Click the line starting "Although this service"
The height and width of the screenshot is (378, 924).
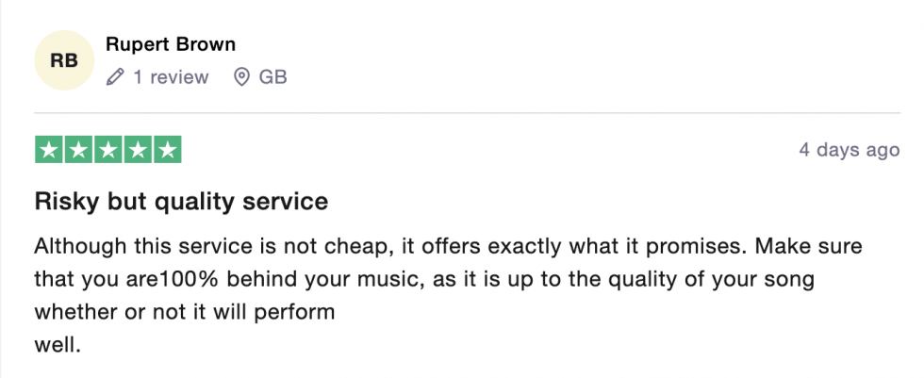coord(449,247)
